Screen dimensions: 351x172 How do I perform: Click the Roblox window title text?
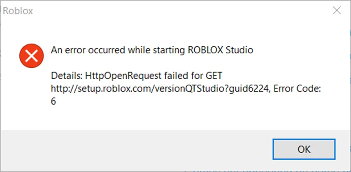(x=18, y=11)
